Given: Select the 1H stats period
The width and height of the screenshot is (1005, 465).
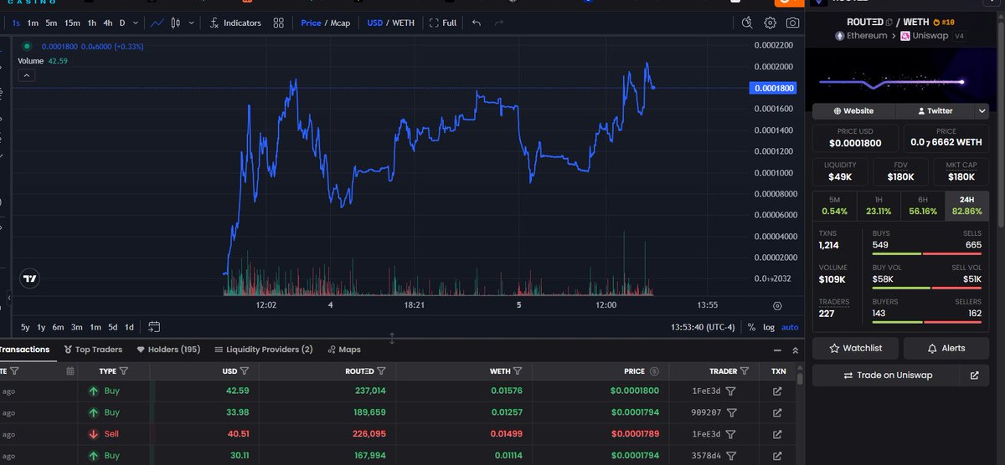Looking at the screenshot, I should pyautogui.click(x=879, y=205).
